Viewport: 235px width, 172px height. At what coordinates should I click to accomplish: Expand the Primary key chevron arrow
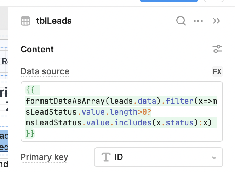pyautogui.click(x=214, y=157)
